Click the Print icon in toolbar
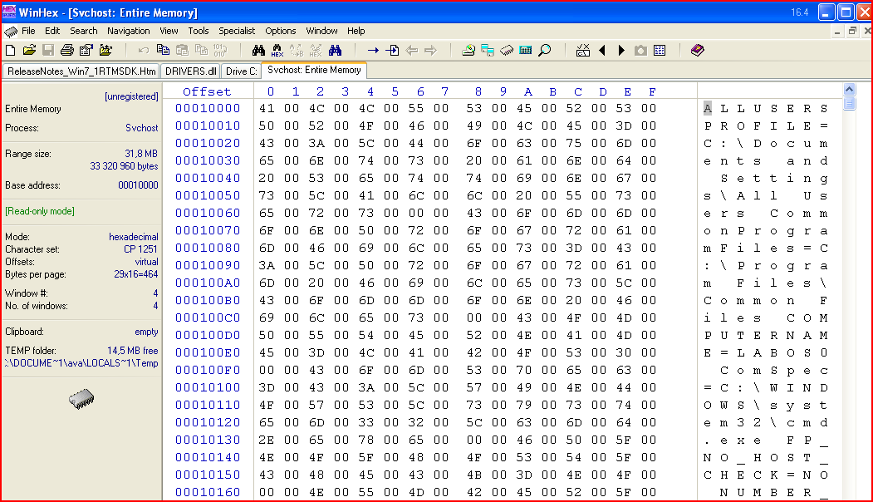Screen dimensions: 873x502 coord(67,51)
